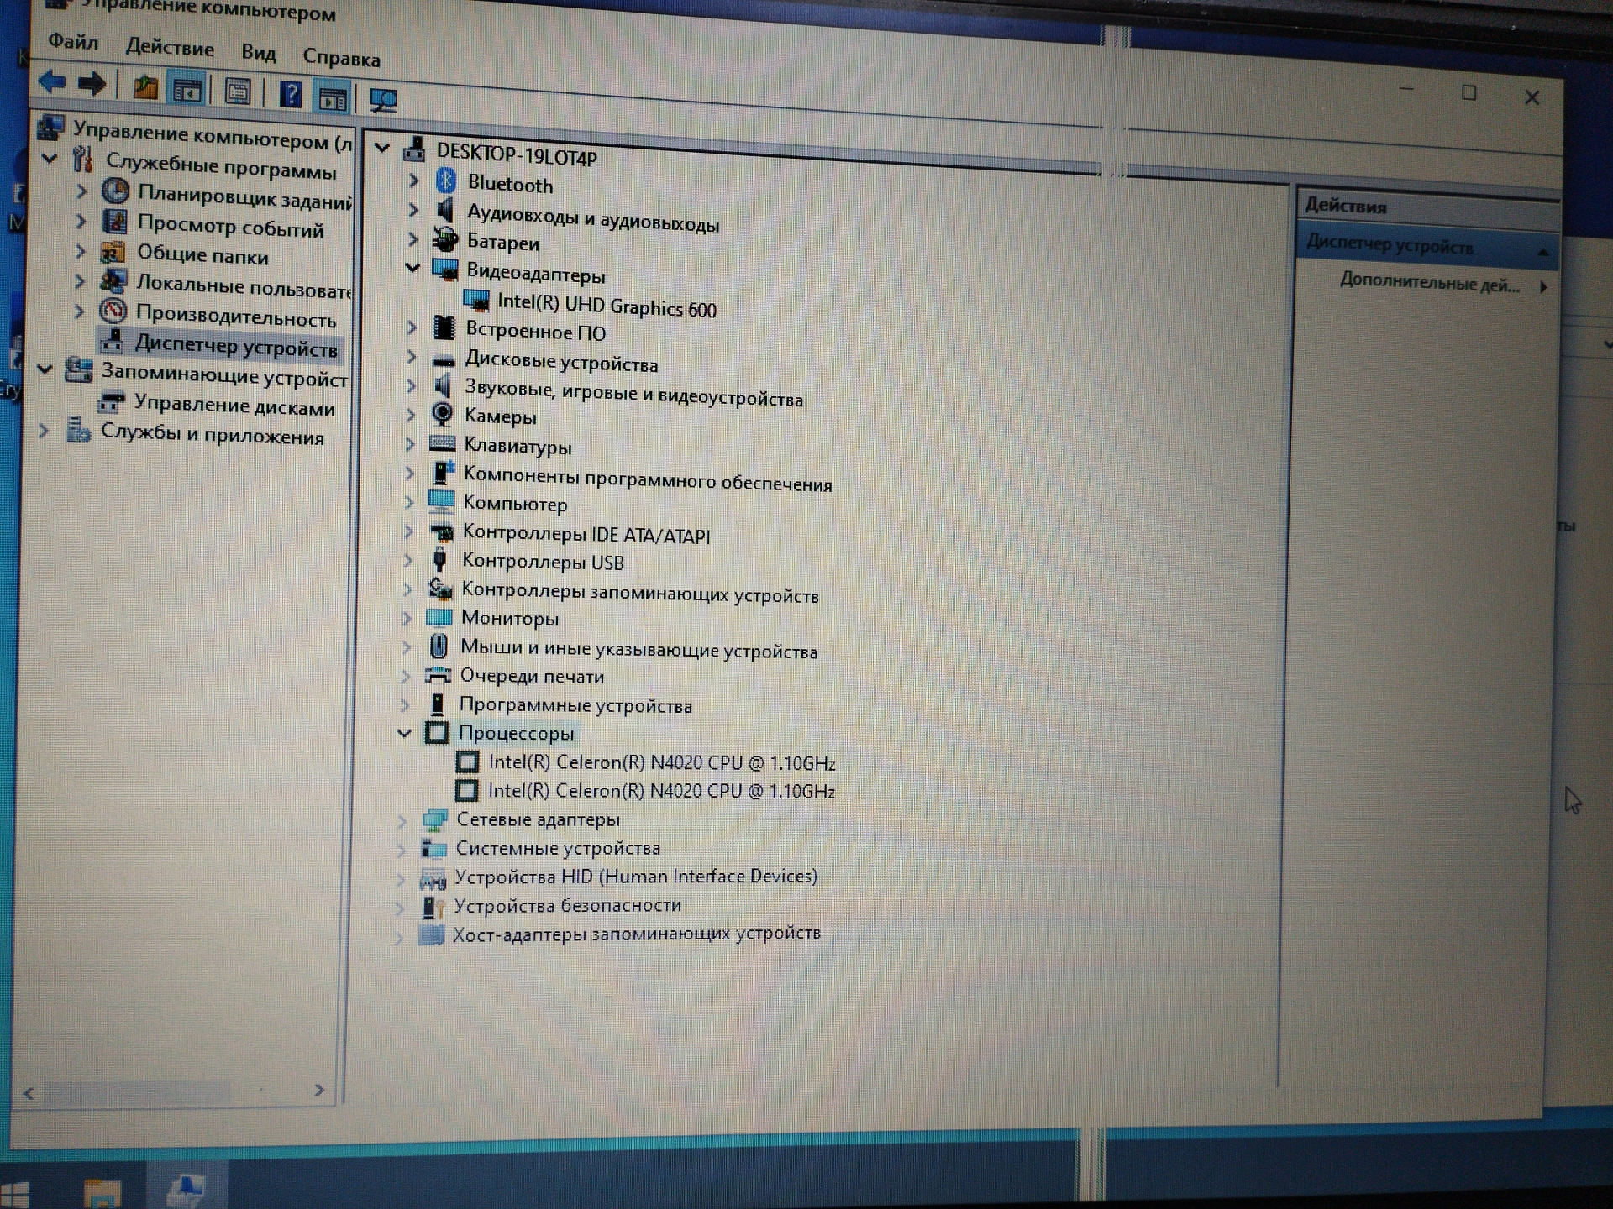Open the Действие menu

(x=170, y=48)
